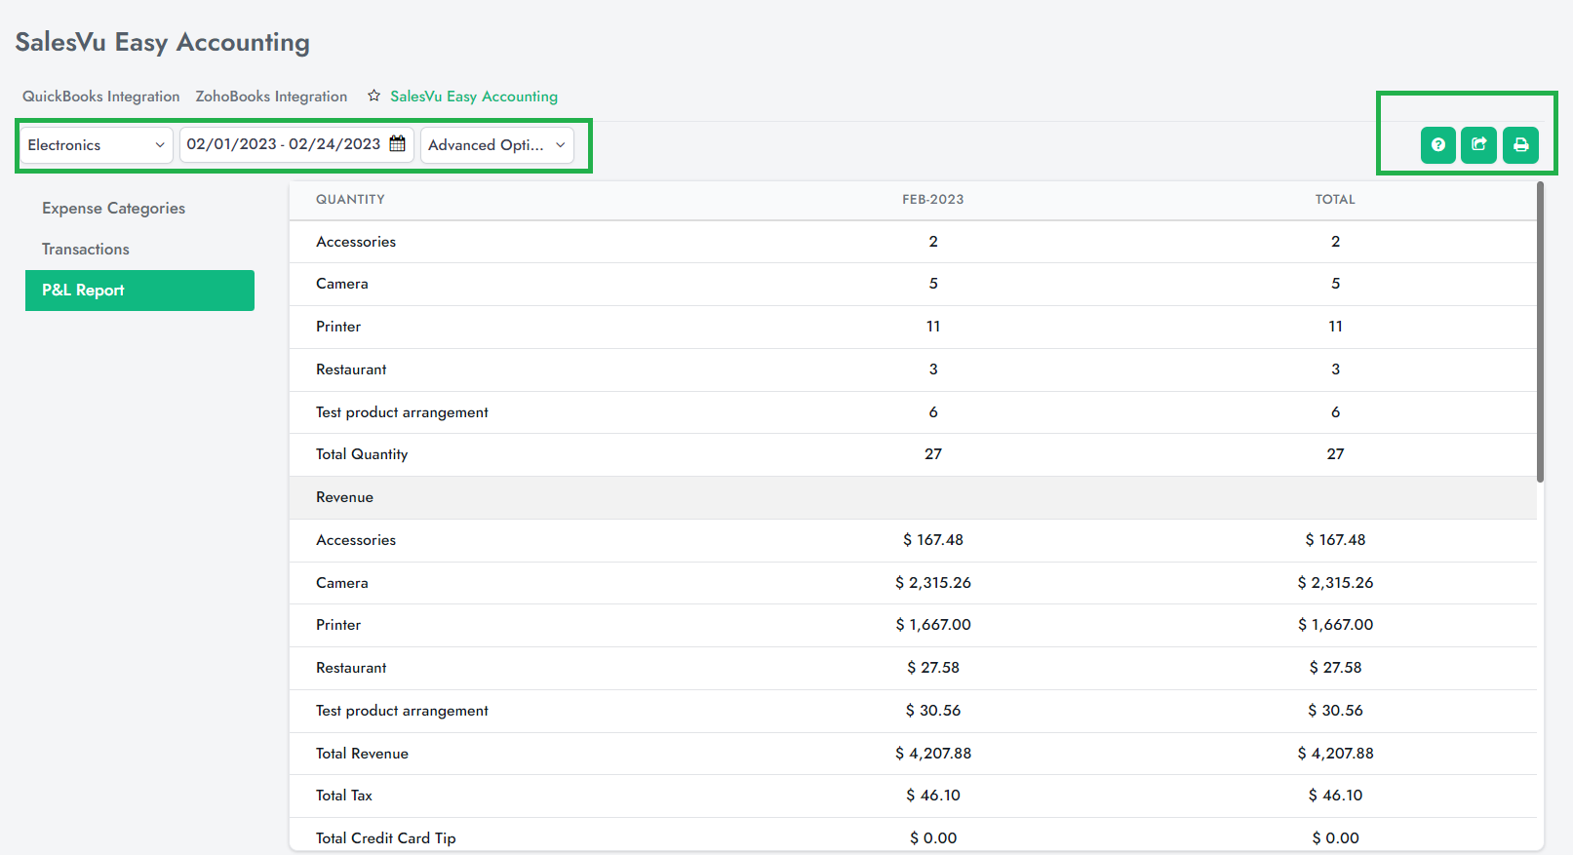The height and width of the screenshot is (855, 1573).
Task: Click Camera row in Revenue section
Action: 913,583
